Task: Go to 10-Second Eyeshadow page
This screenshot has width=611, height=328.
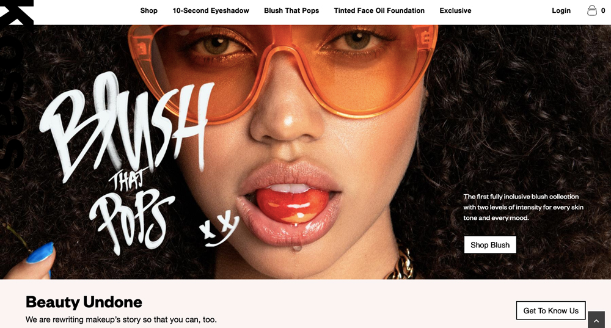Action: click(211, 10)
